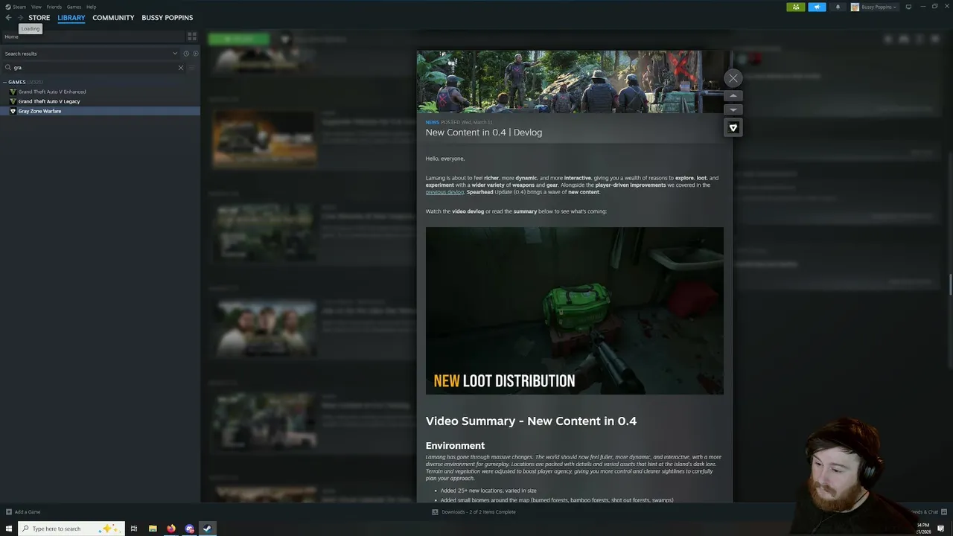Image resolution: width=953 pixels, height=536 pixels.
Task: Click the Windows taskbar search box
Action: click(70, 529)
